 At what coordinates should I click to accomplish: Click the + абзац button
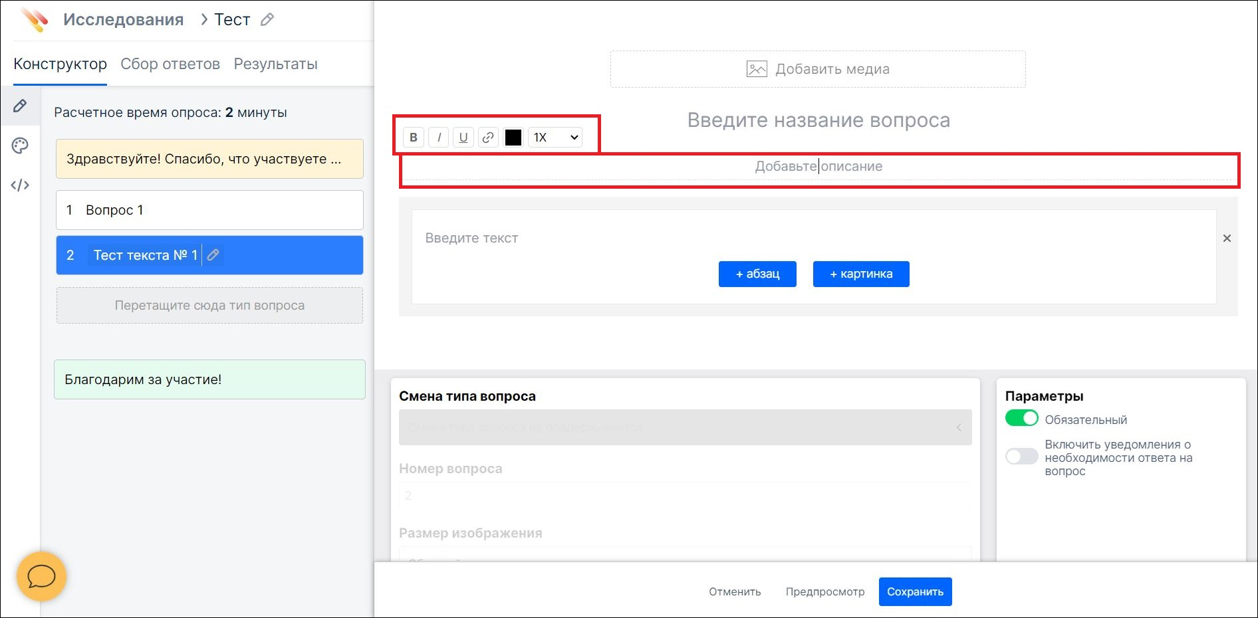point(757,274)
